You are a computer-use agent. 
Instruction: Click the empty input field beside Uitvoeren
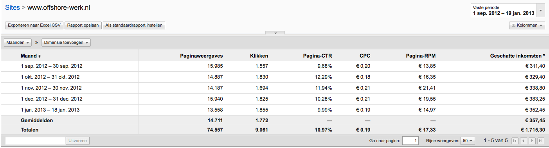point(35,141)
